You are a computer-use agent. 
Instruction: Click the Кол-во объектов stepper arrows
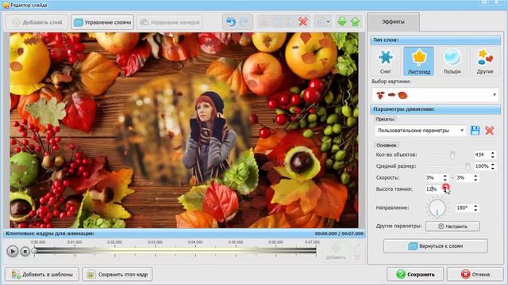click(x=493, y=155)
